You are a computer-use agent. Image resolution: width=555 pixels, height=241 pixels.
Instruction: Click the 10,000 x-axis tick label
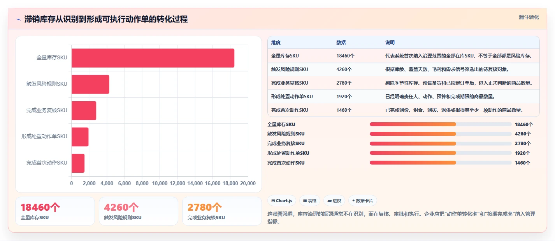click(160, 183)
